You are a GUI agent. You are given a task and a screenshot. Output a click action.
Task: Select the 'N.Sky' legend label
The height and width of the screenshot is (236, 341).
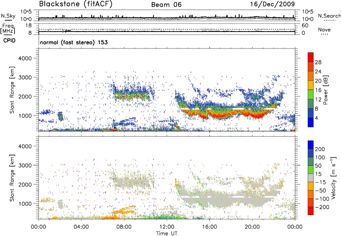(8, 16)
